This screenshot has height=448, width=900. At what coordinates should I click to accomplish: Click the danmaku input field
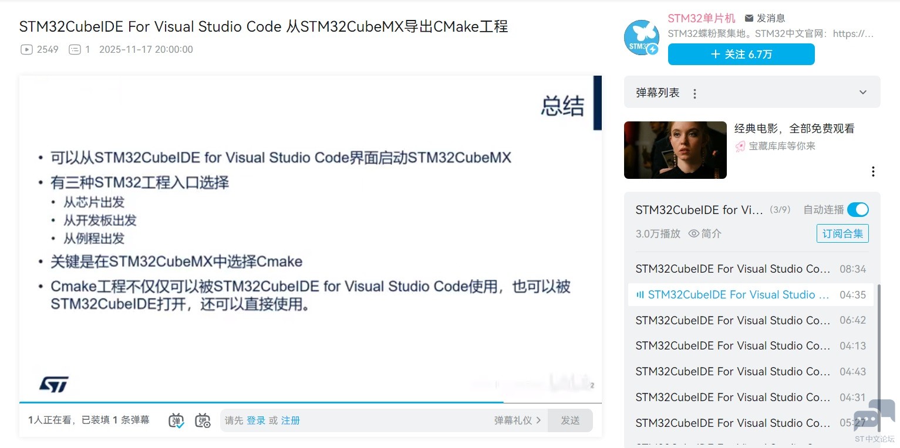[x=384, y=420]
